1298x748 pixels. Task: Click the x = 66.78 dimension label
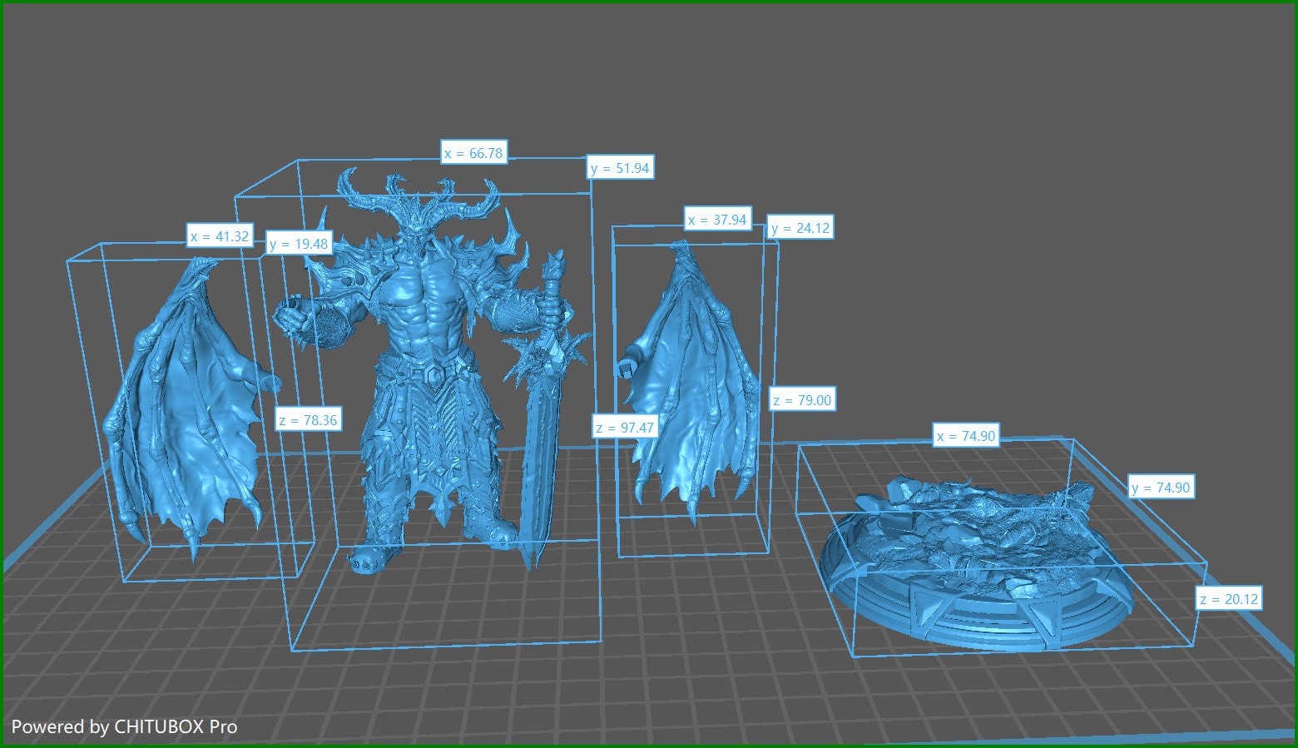(x=473, y=153)
